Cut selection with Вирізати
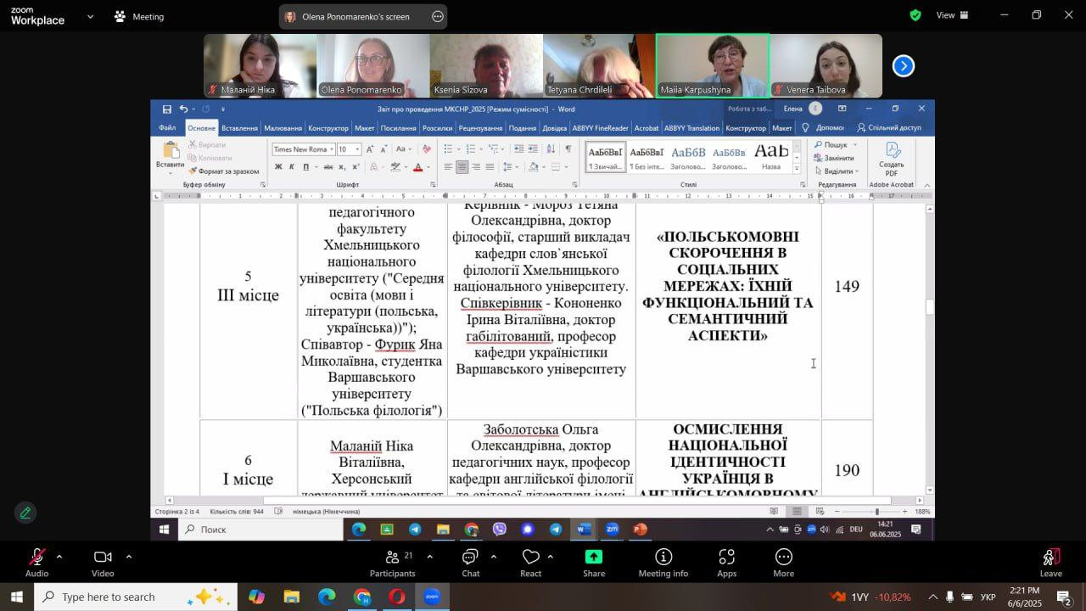The width and height of the screenshot is (1086, 611). tap(206, 145)
